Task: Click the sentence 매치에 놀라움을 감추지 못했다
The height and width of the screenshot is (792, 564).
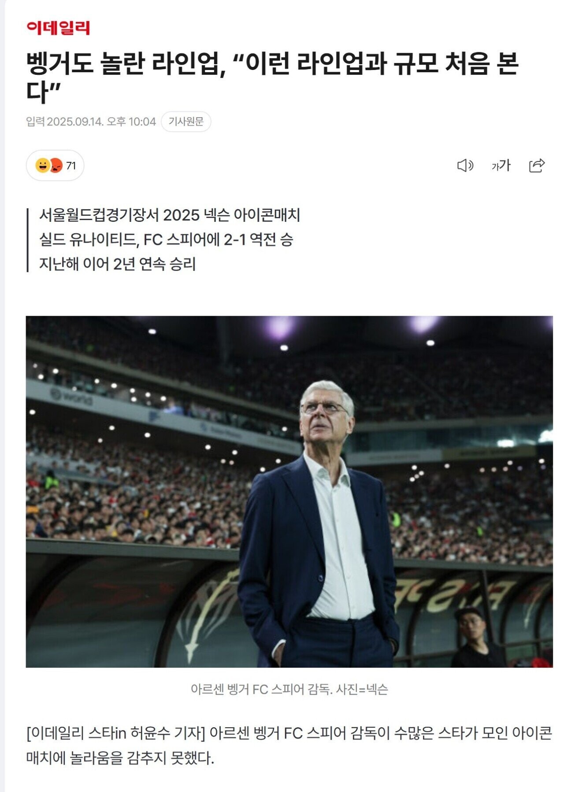Action: [x=120, y=758]
